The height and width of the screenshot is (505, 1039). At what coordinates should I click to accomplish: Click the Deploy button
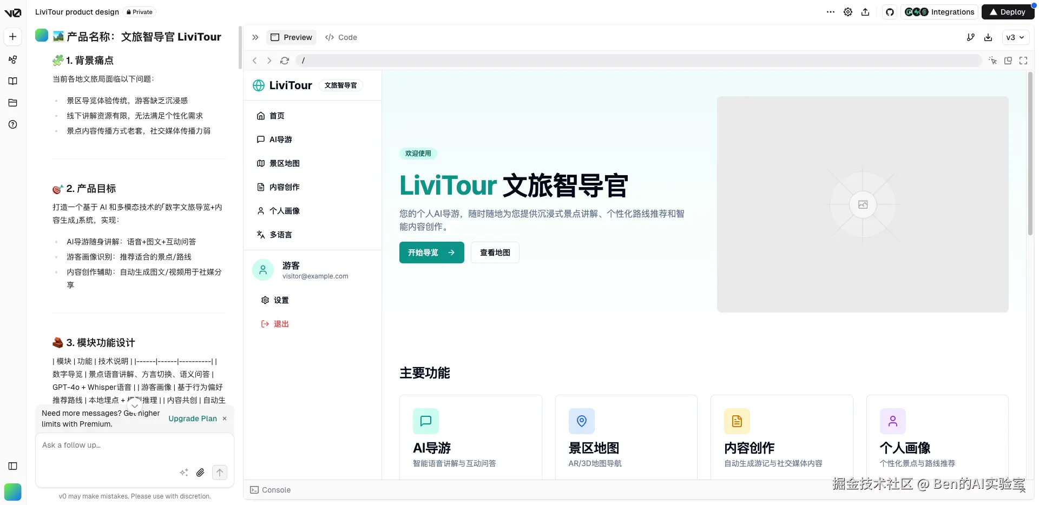pos(1008,12)
